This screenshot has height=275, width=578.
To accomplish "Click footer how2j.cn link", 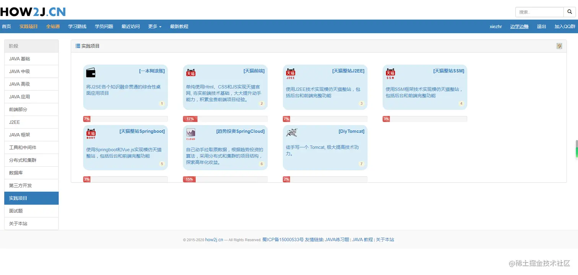I will click(214, 240).
